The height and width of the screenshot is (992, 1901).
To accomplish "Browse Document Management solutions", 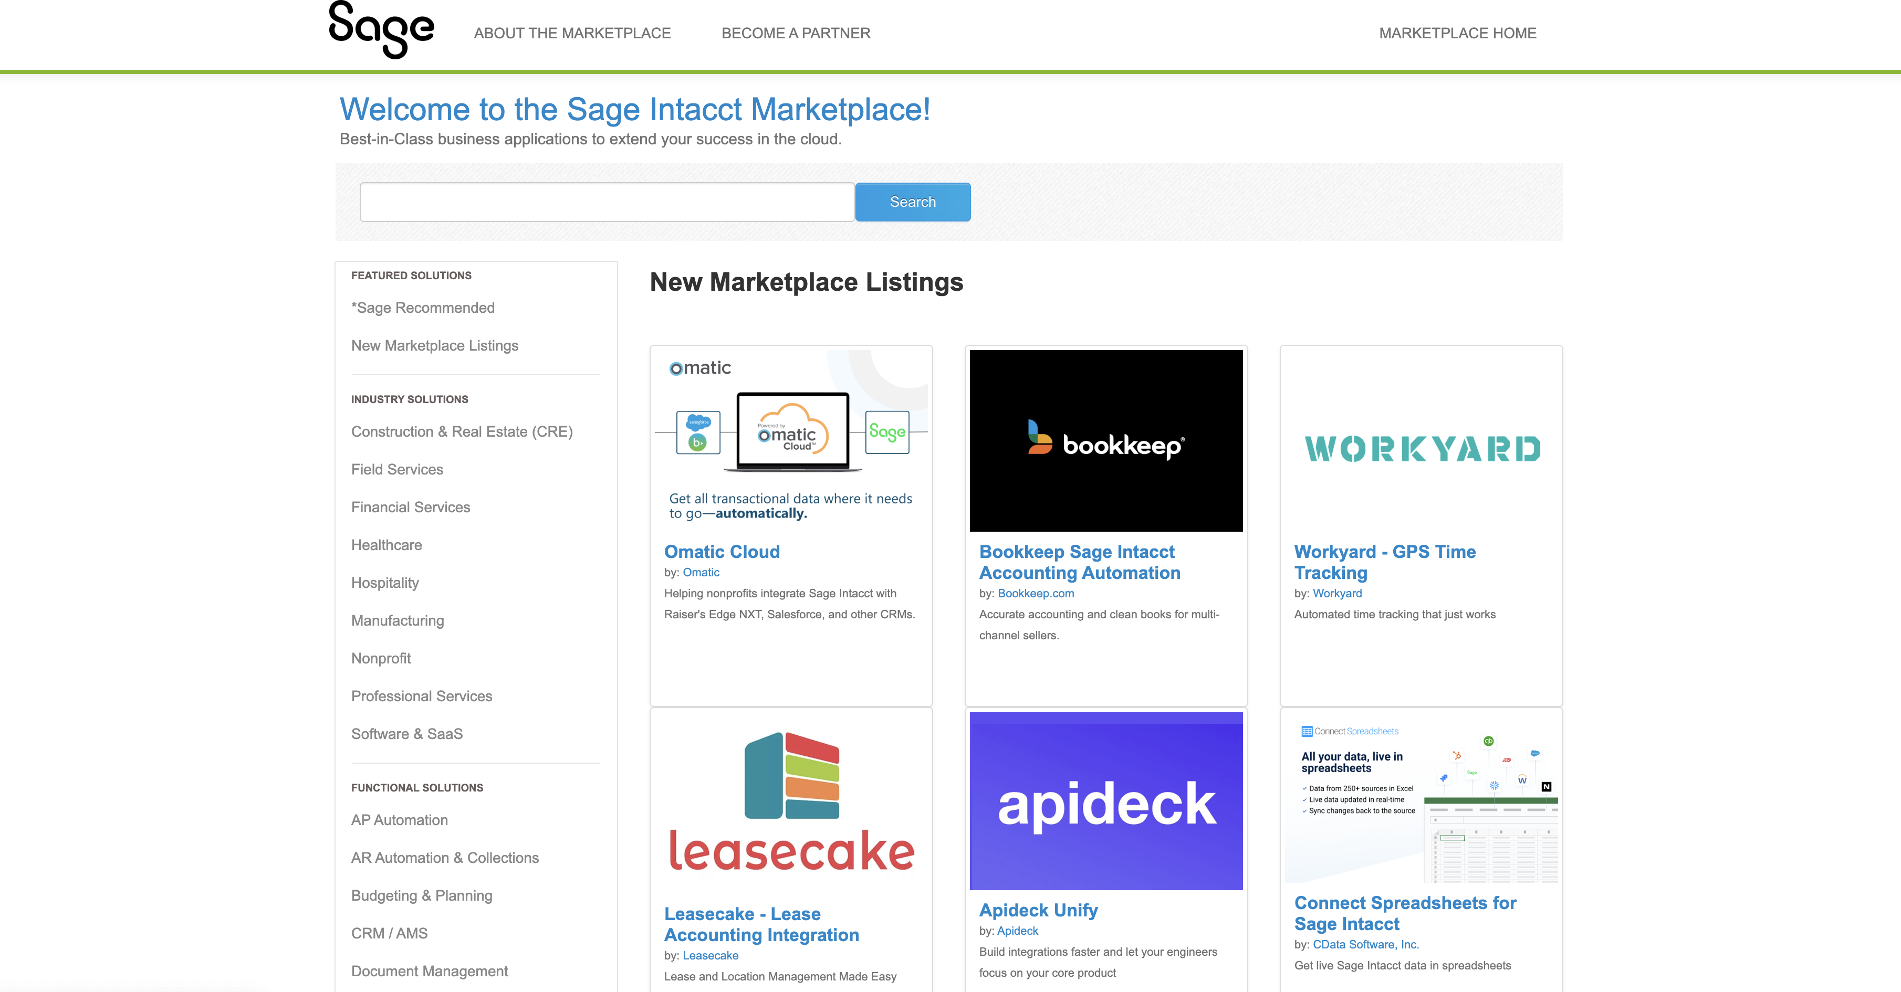I will click(430, 970).
